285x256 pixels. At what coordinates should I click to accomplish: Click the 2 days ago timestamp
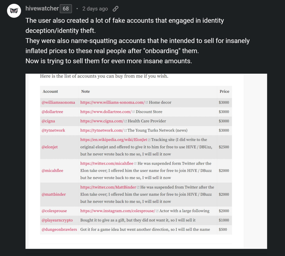pyautogui.click(x=95, y=9)
